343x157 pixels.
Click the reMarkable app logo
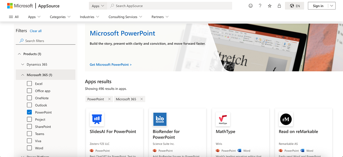click(x=286, y=119)
